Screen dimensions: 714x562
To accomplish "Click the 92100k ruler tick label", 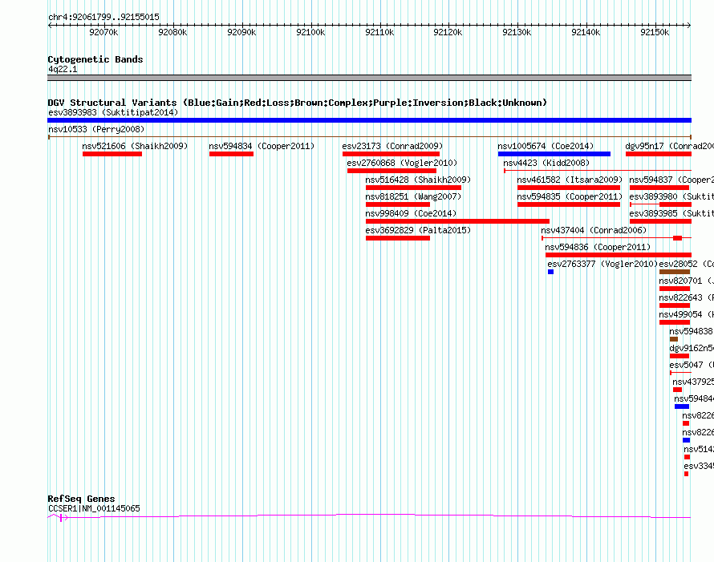I will point(310,32).
